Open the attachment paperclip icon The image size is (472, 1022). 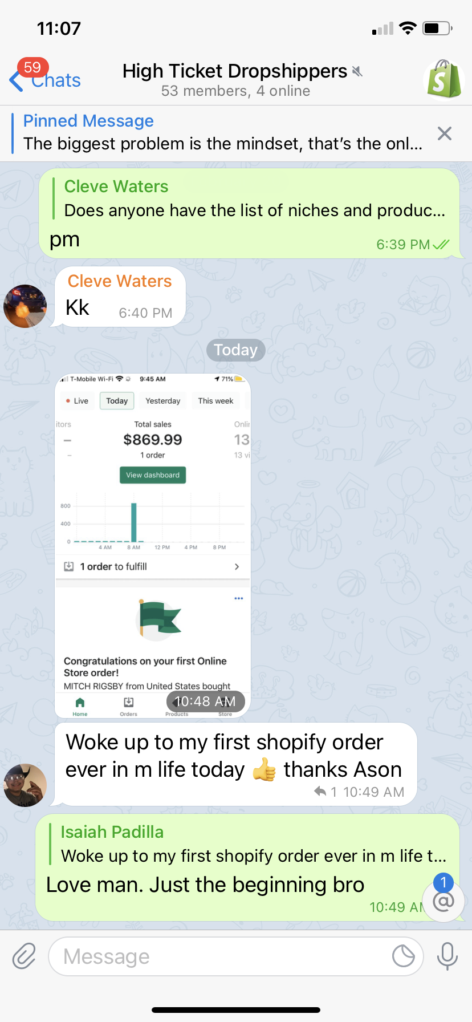[24, 956]
